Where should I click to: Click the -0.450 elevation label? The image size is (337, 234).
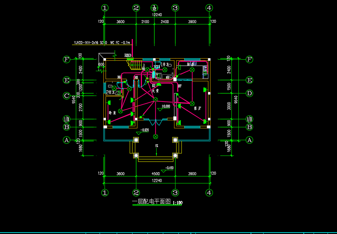[x=169, y=168]
